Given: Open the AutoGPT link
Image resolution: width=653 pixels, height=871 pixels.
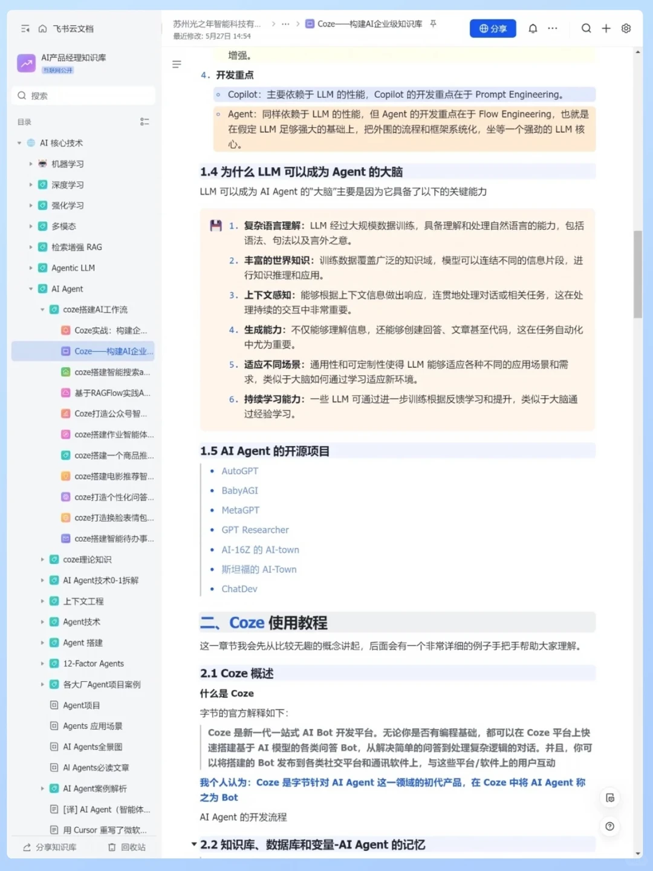Looking at the screenshot, I should [x=239, y=471].
